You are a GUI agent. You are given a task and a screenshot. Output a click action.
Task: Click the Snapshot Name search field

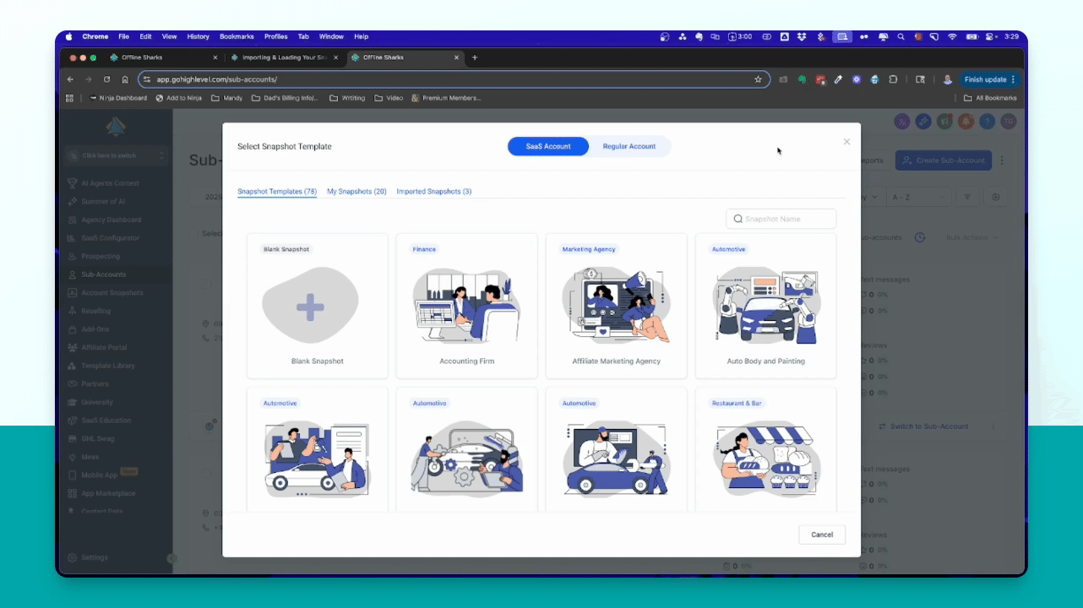pos(787,219)
